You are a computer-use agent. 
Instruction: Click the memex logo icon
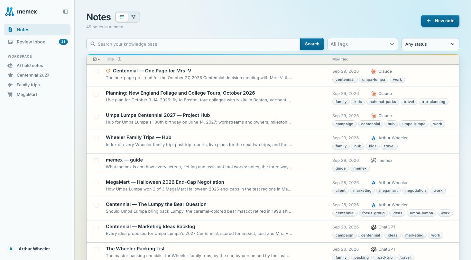click(10, 12)
